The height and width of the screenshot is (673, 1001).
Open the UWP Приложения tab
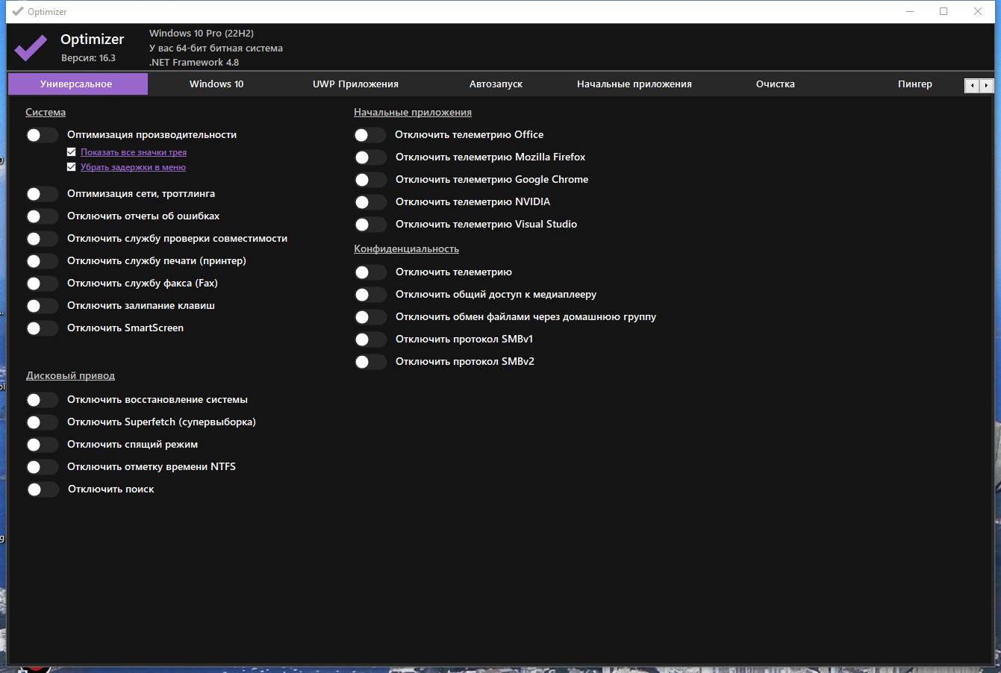point(355,84)
